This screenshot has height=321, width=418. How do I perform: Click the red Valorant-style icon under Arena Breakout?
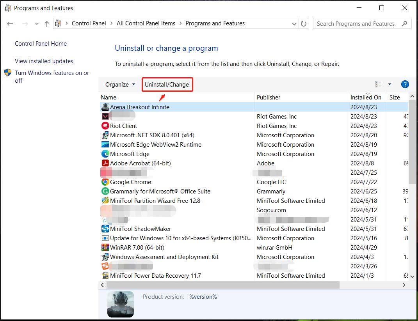105,116
